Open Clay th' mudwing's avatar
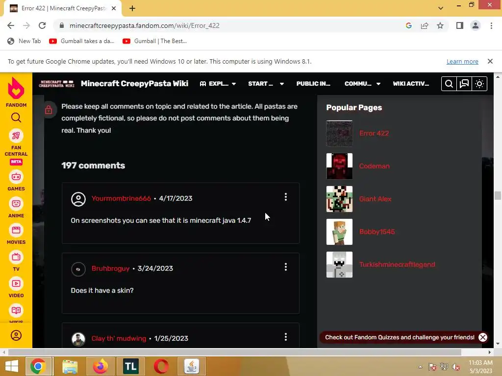The width and height of the screenshot is (502, 376). [x=78, y=339]
